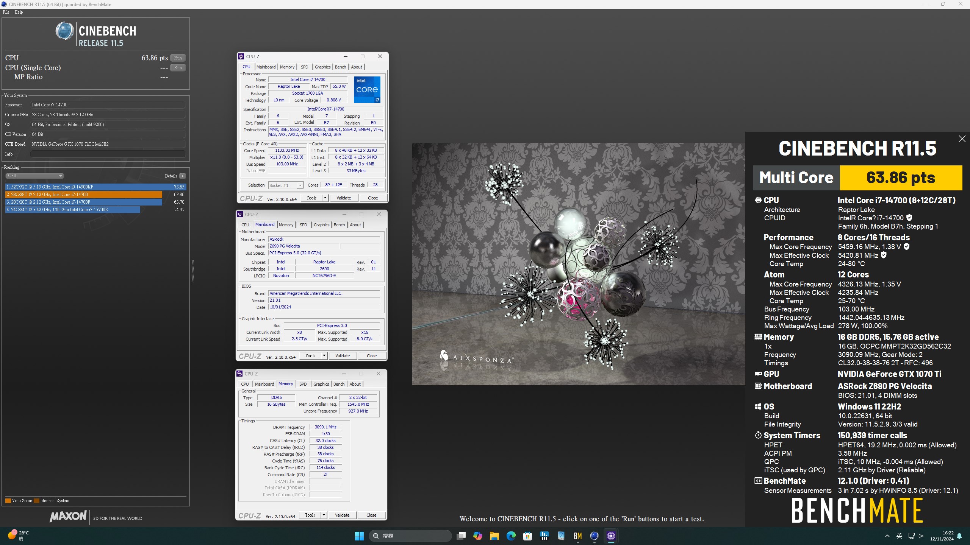The width and height of the screenshot is (970, 545).
Task: Open the Windows Start menu
Action: (x=359, y=536)
